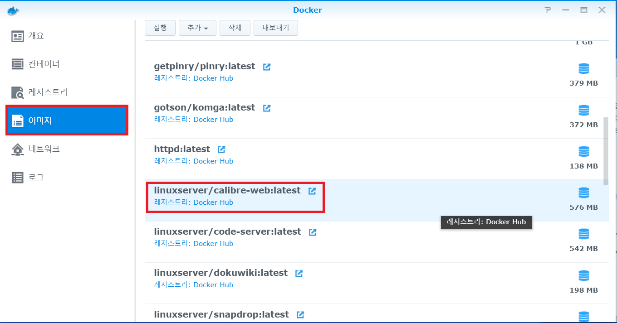This screenshot has width=617, height=323.
Task: Click the image list vertical scrollbar thumb
Action: point(606,151)
